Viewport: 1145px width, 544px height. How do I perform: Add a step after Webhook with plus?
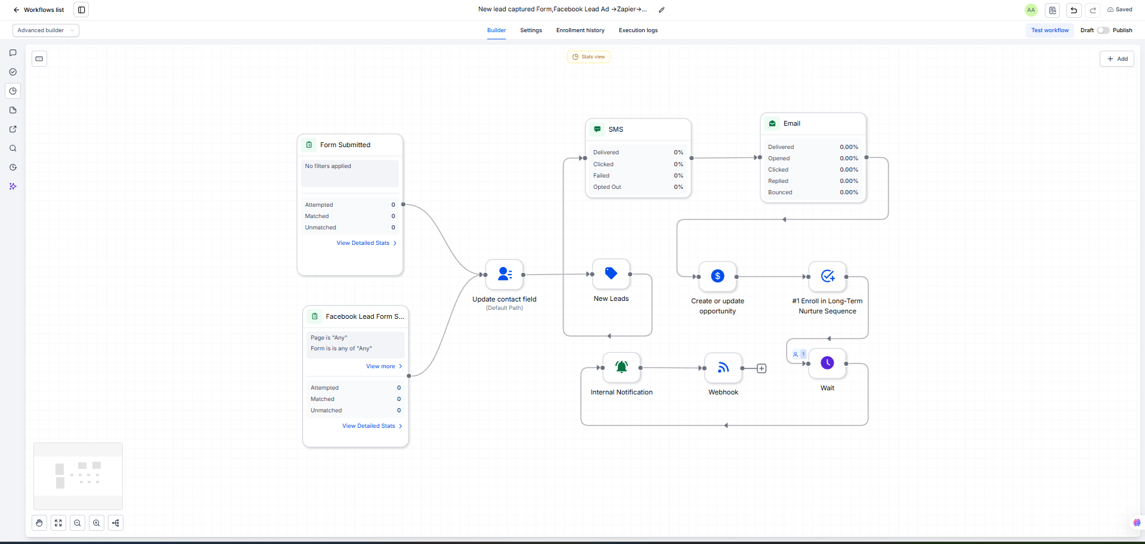(x=762, y=368)
